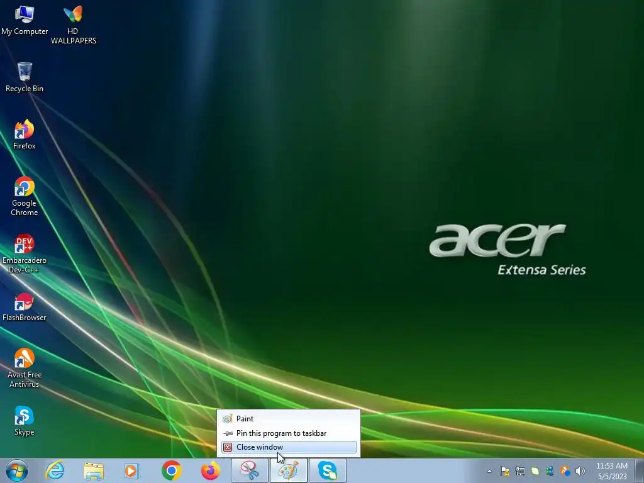Open the clock showing 11:53 AM
Screen dimensions: 644x483
[x=612, y=471]
